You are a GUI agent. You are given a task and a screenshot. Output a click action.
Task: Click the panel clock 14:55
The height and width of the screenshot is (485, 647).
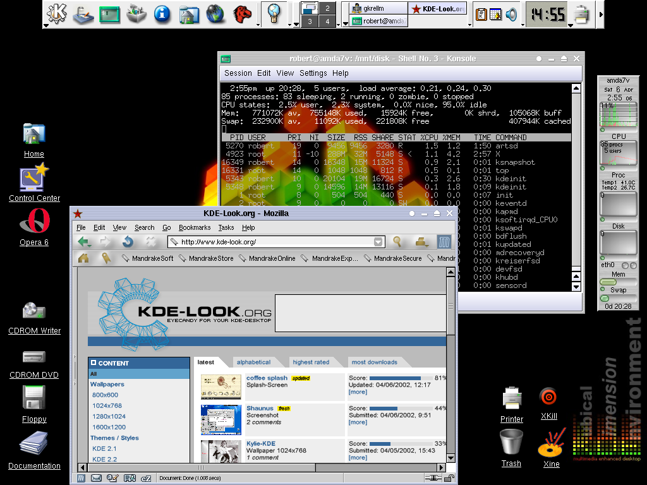pyautogui.click(x=548, y=15)
